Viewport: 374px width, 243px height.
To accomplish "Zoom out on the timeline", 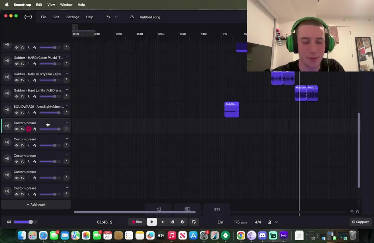I will (x=358, y=212).
